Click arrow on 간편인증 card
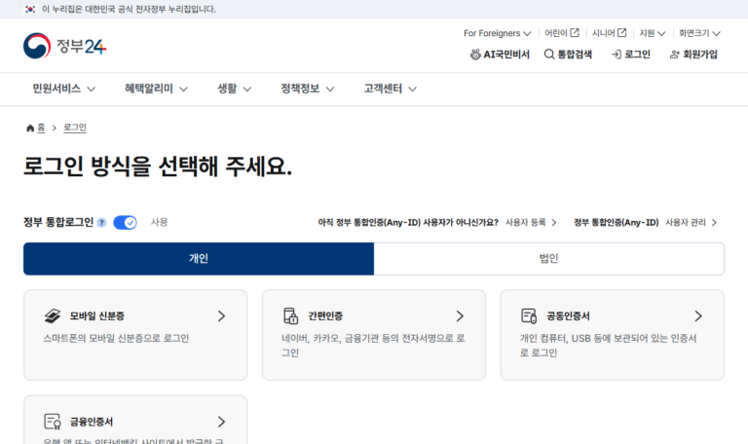This screenshot has width=748, height=444. point(460,316)
